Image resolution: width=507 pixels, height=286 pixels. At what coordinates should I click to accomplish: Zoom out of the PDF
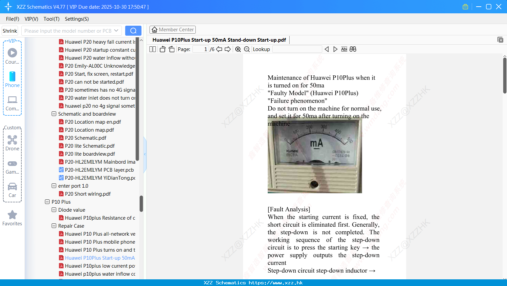pos(247,49)
